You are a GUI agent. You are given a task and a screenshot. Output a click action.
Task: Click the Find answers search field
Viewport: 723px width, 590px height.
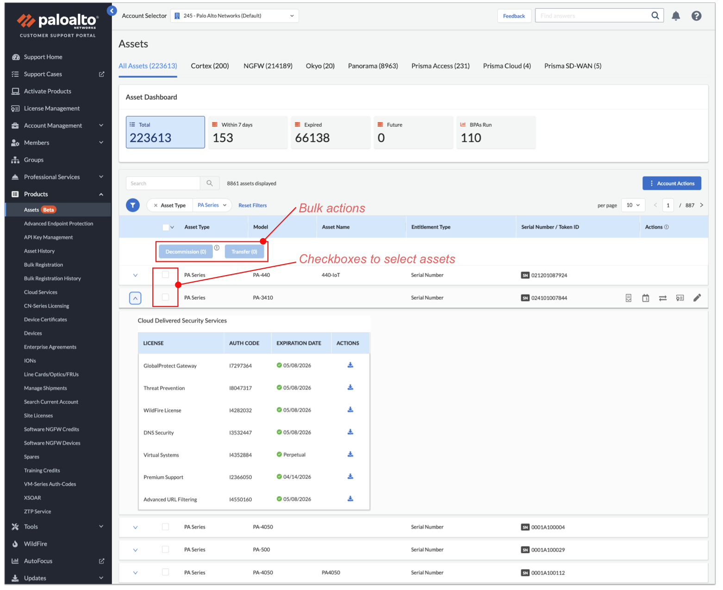click(x=592, y=16)
